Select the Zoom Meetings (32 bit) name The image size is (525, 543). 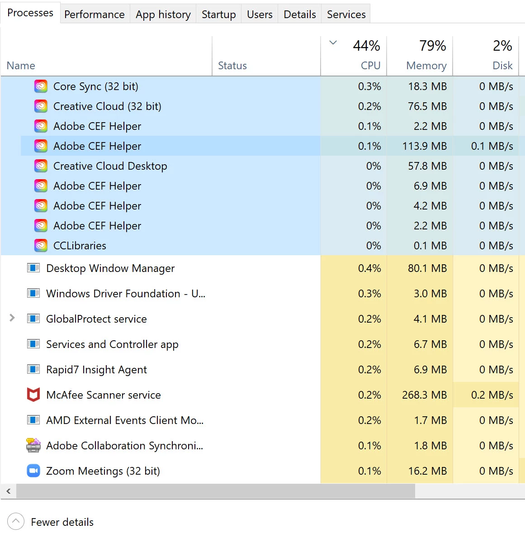103,471
